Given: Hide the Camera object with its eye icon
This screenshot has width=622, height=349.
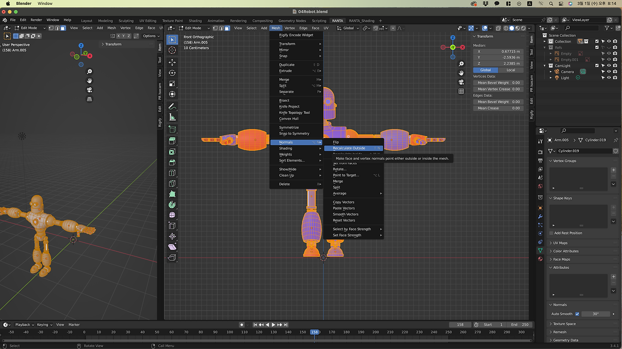Looking at the screenshot, I should point(608,72).
